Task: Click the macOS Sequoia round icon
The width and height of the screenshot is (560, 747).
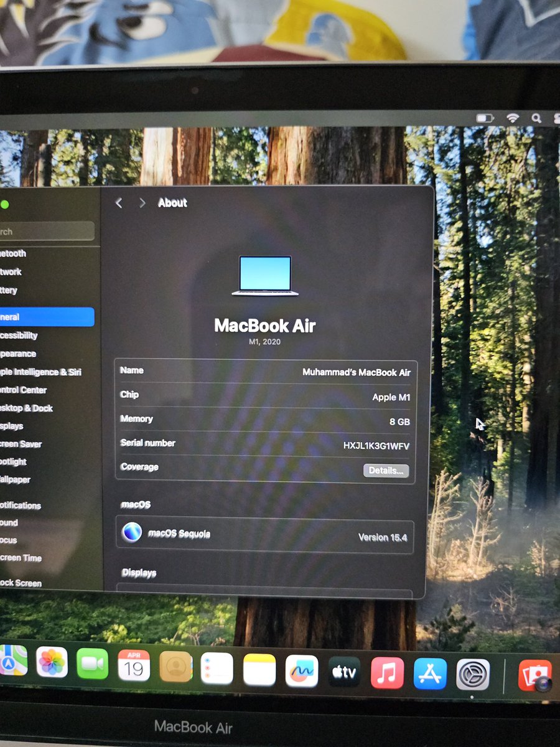Action: (131, 532)
